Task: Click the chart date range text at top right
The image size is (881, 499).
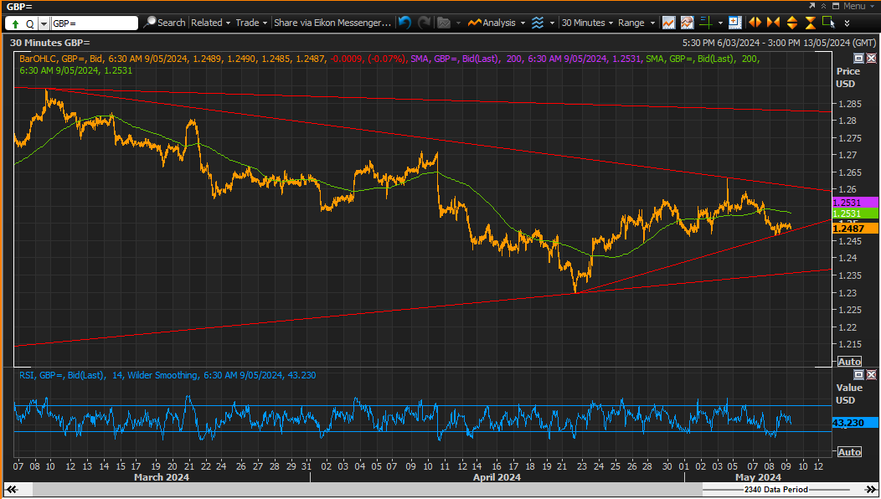Action: (779, 43)
